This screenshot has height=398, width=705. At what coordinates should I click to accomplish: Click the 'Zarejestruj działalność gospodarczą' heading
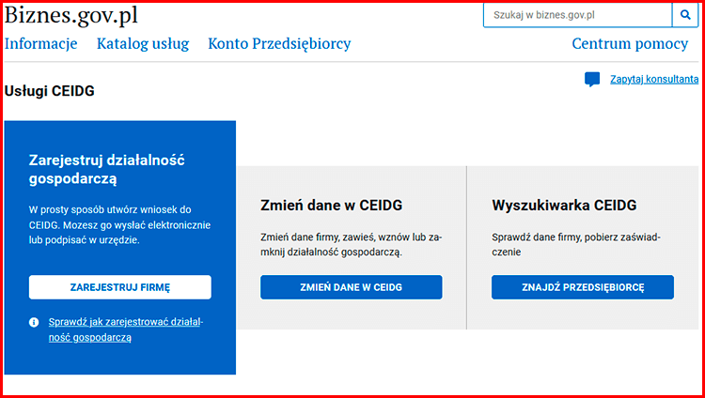point(106,168)
